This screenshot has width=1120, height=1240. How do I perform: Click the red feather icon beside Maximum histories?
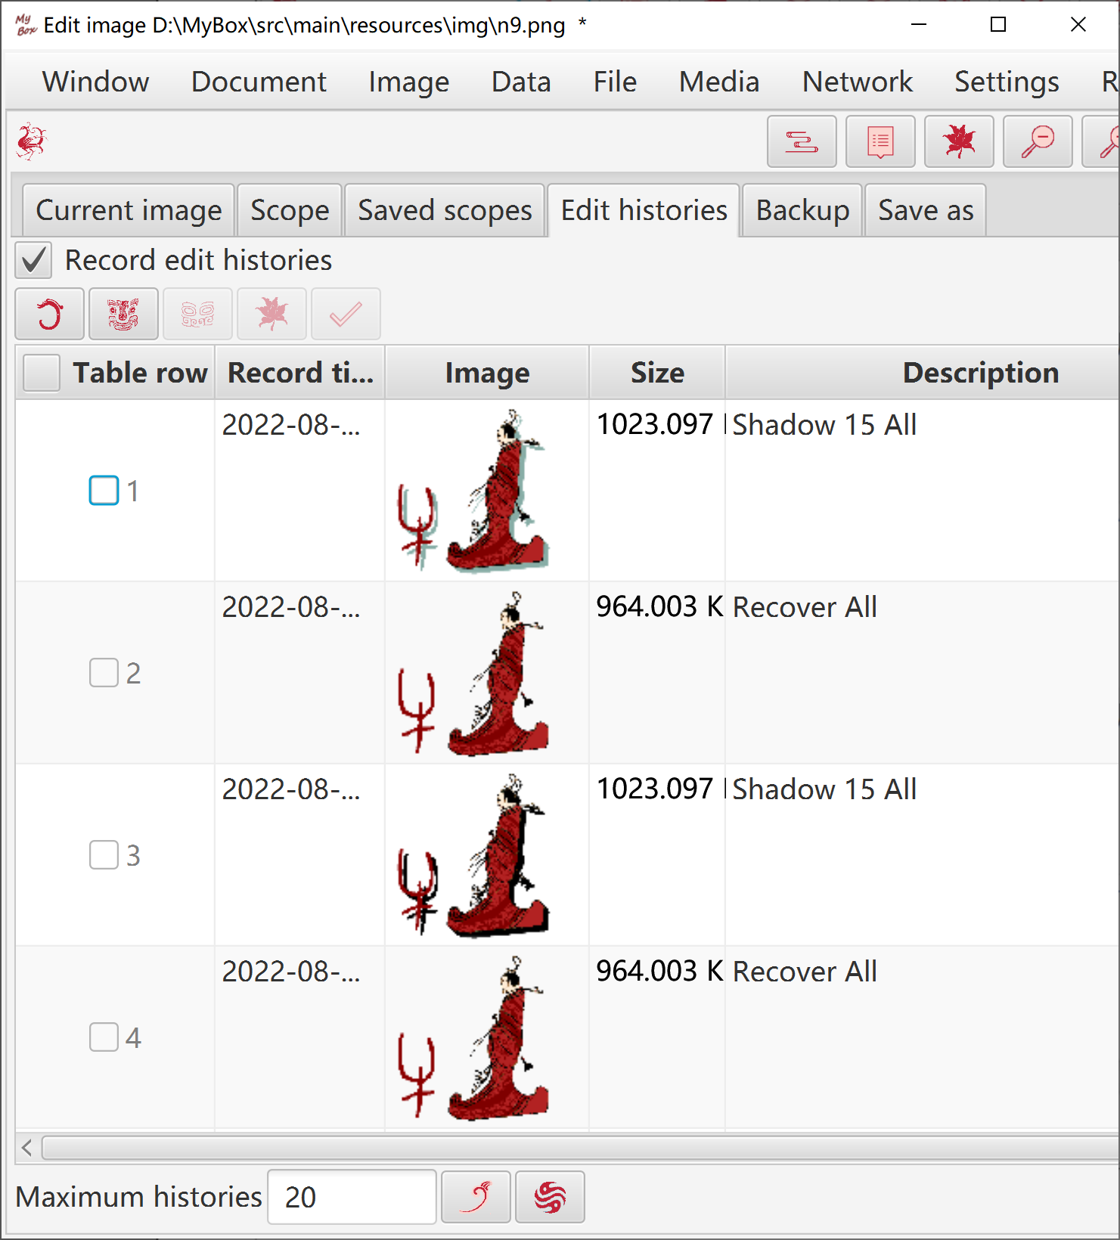(476, 1197)
